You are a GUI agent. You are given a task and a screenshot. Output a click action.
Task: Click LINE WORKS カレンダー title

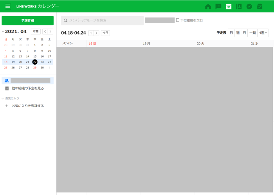tap(38, 7)
